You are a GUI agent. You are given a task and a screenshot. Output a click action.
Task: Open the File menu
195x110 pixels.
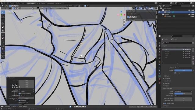(x=5, y=3)
